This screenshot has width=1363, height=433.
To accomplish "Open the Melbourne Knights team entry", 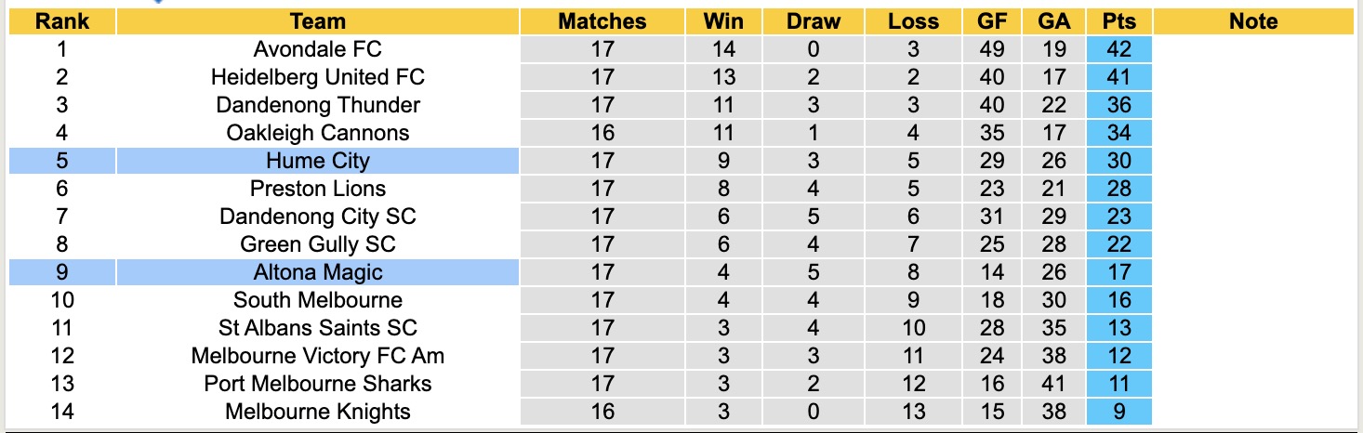I will tap(317, 412).
